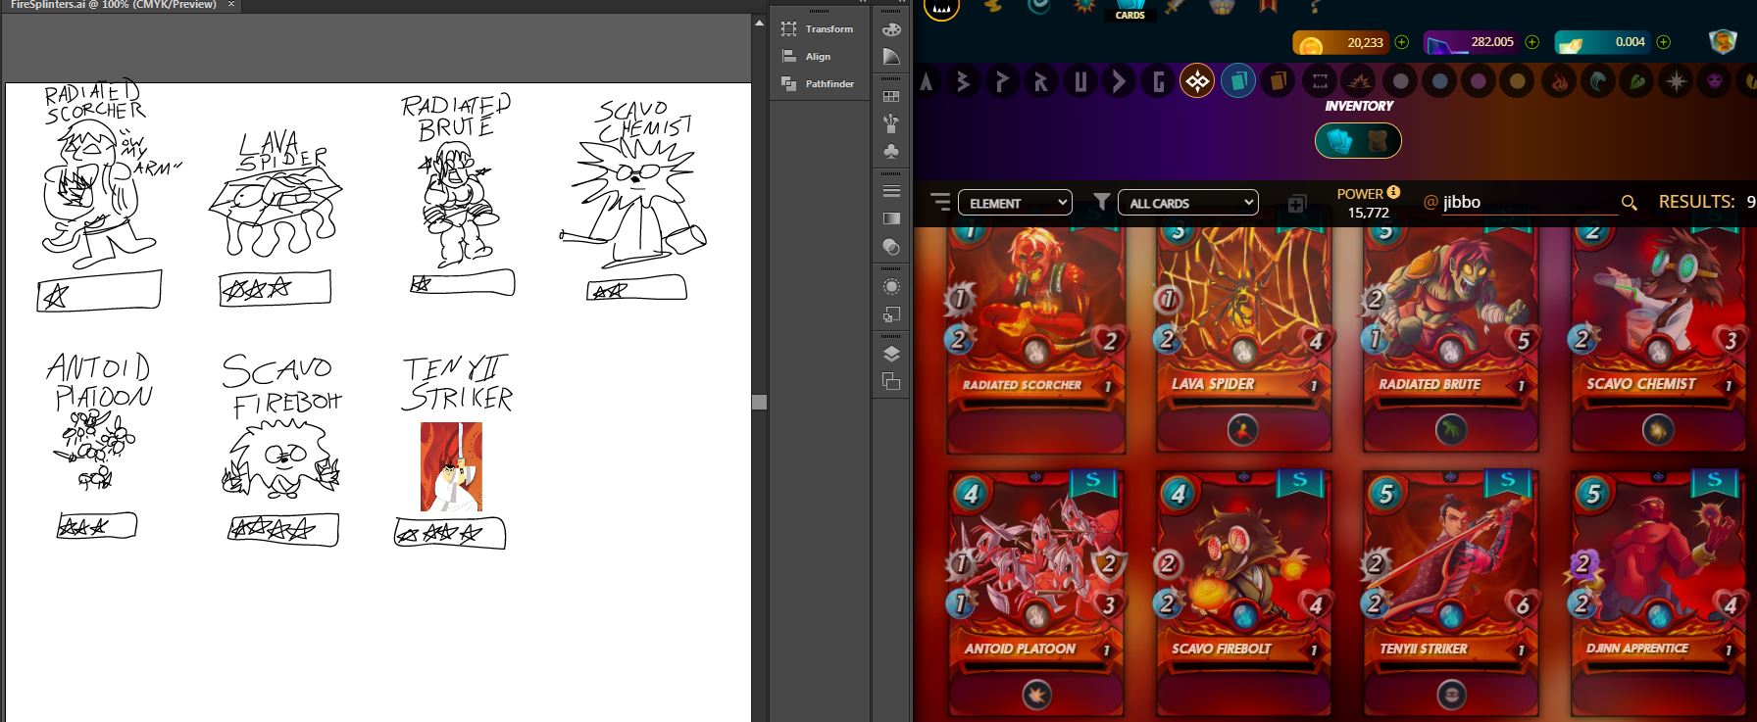Open the Djinn Apprentice card
This screenshot has width=1757, height=722.
(1658, 593)
